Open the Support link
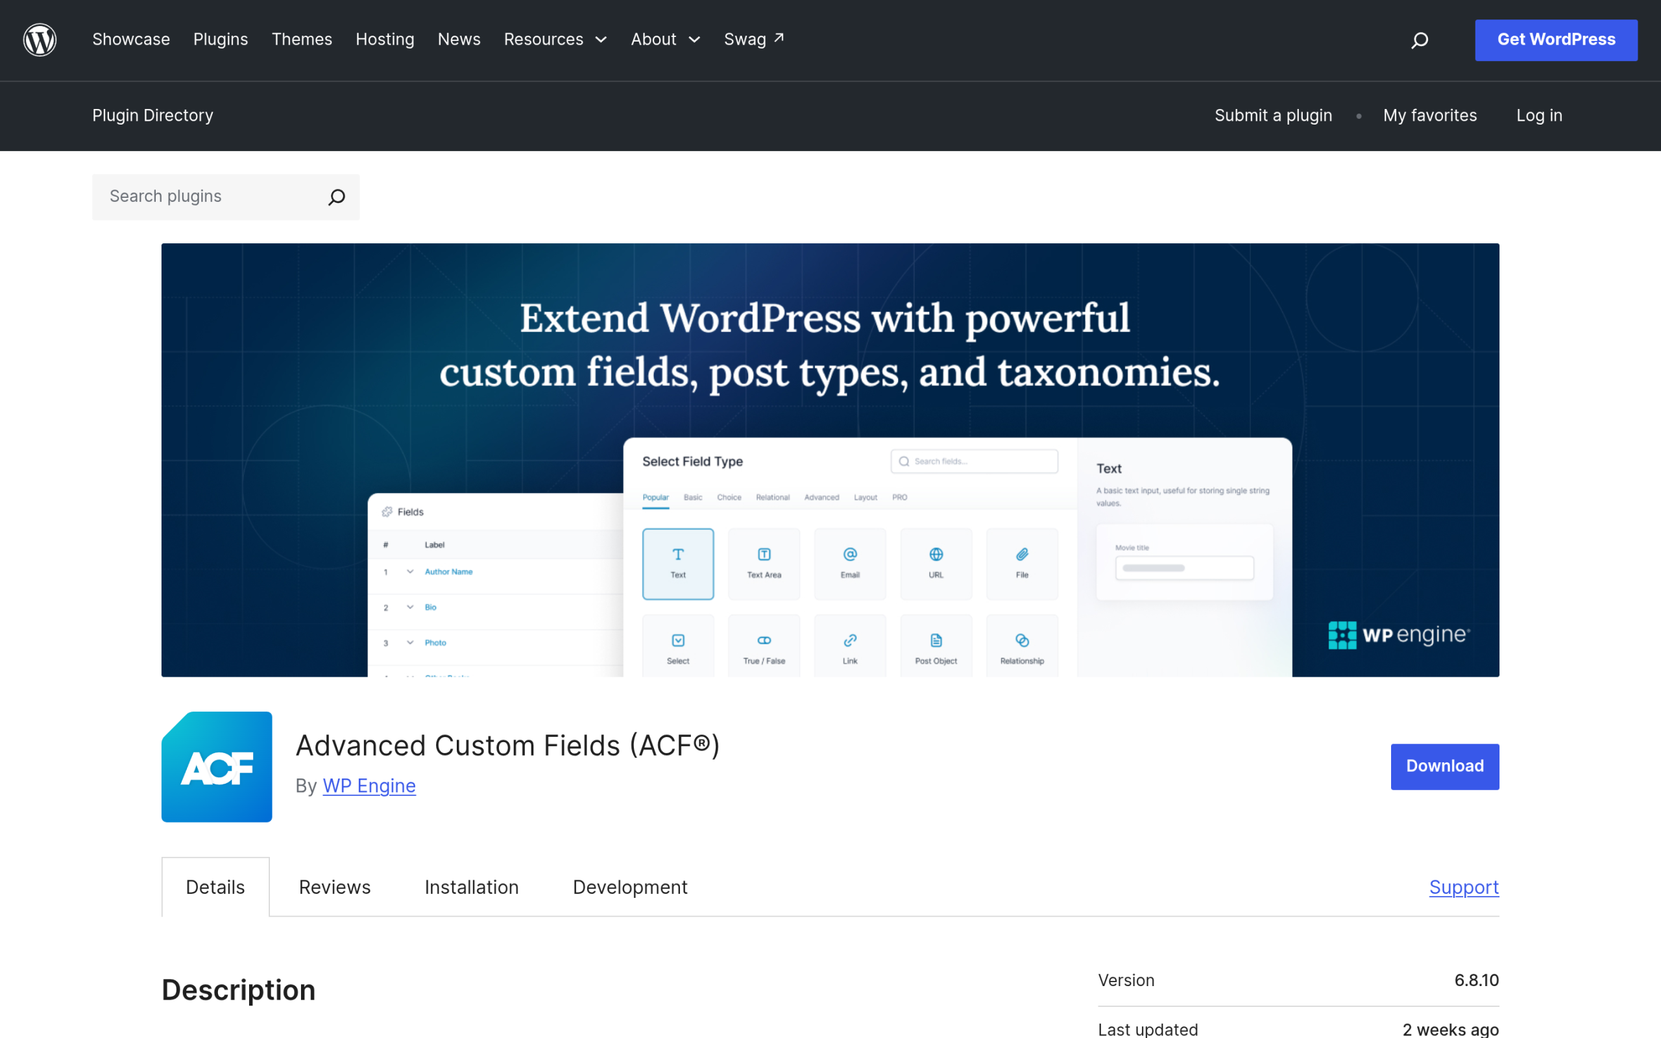The width and height of the screenshot is (1661, 1038). 1464,887
